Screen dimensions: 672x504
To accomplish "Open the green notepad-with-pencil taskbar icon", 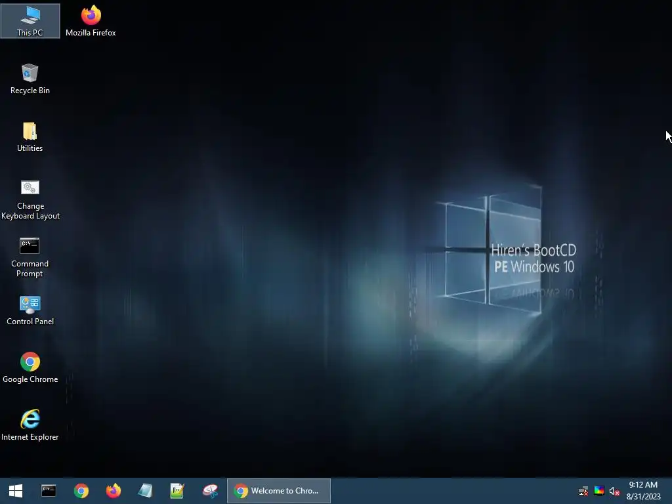I will (177, 491).
